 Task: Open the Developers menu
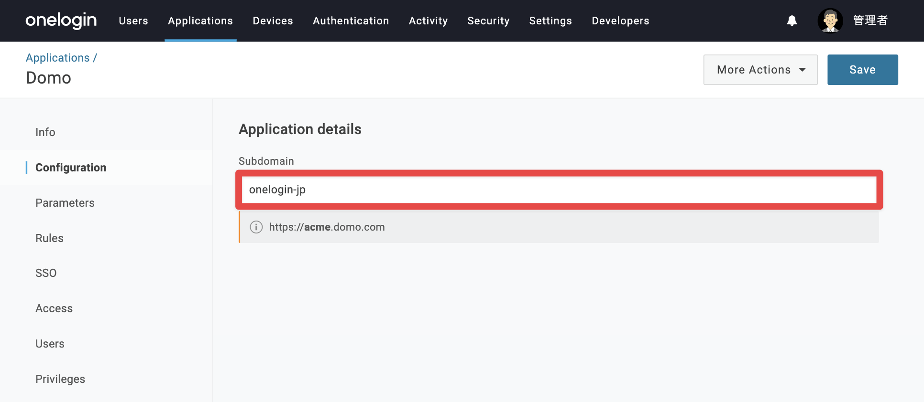620,21
